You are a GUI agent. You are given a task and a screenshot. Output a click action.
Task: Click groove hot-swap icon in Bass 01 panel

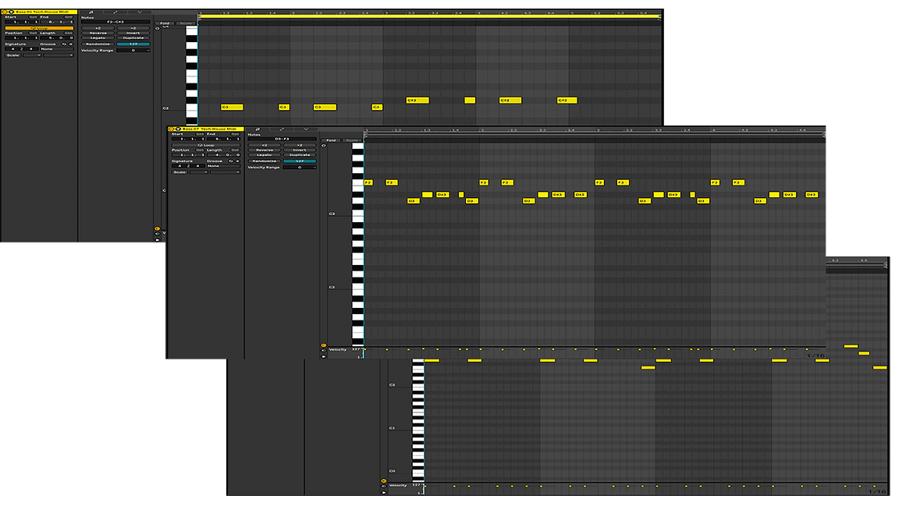64,44
